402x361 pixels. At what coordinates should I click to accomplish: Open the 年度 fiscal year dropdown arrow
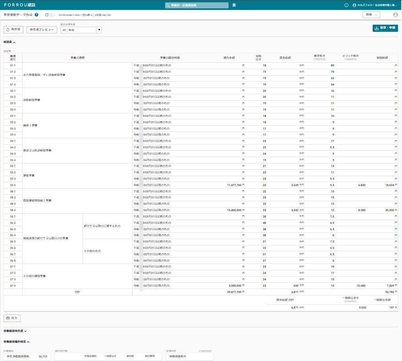99,30
